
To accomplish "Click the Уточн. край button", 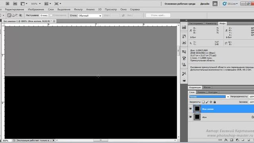I will (x=158, y=15).
